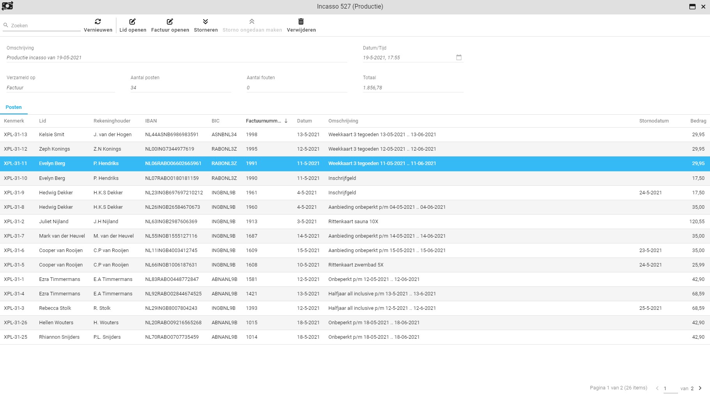
Task: Click amount 120,55 cell
Action: [x=697, y=222]
